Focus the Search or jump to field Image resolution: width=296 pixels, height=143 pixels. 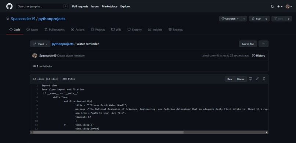(x=42, y=6)
